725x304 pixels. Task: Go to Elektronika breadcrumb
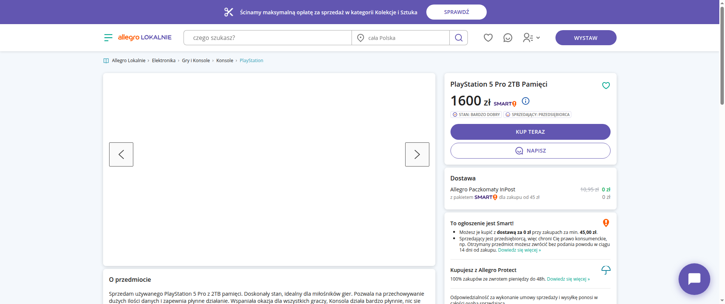pyautogui.click(x=164, y=61)
